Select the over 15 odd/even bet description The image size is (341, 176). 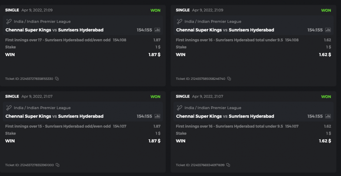click(58, 126)
